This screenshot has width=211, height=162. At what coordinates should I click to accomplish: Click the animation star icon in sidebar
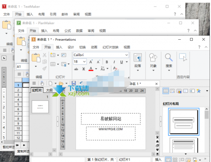tap(198, 91)
